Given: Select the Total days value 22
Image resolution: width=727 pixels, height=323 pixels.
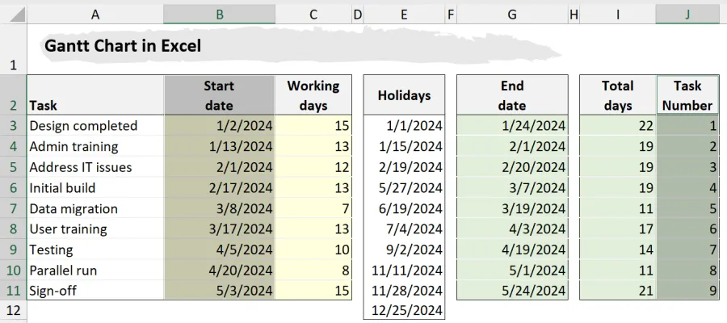Looking at the screenshot, I should (x=618, y=126).
